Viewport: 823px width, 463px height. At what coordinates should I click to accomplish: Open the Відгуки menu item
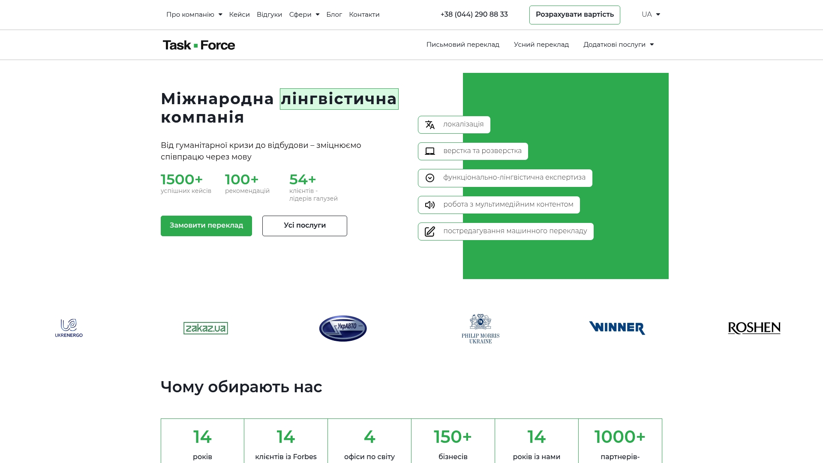[x=269, y=15]
